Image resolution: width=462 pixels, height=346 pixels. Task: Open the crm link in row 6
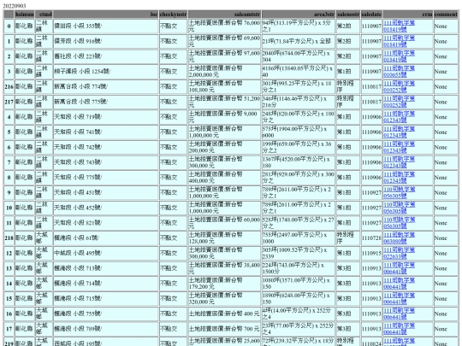[399, 147]
